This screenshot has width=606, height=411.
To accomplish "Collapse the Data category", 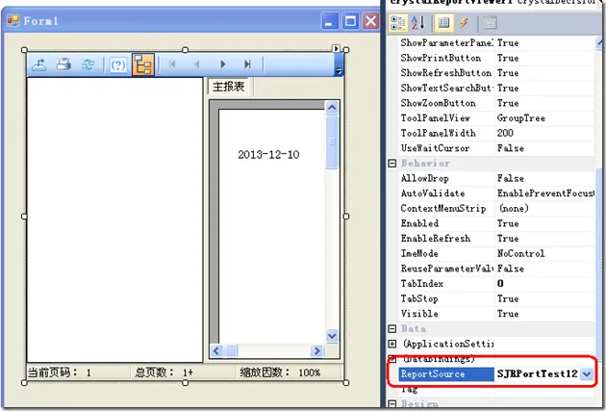I will pyautogui.click(x=392, y=328).
